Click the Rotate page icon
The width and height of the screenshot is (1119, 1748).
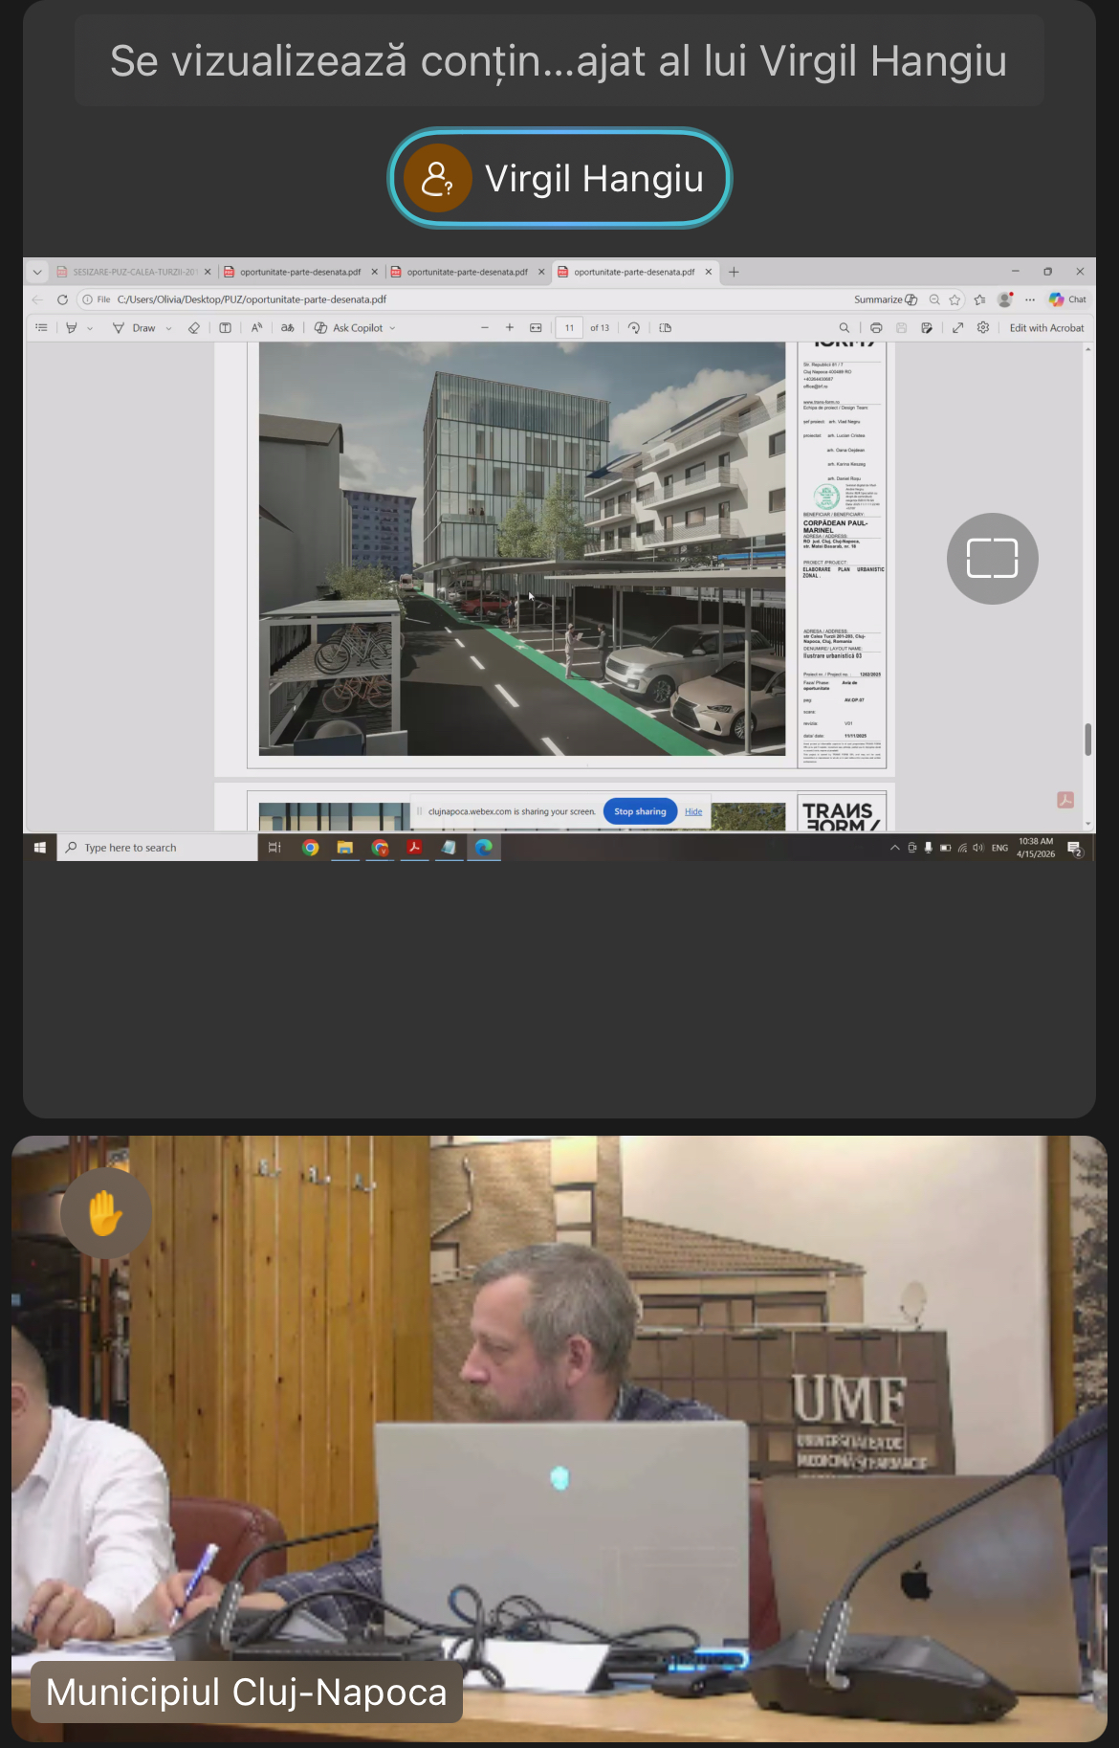tap(634, 328)
